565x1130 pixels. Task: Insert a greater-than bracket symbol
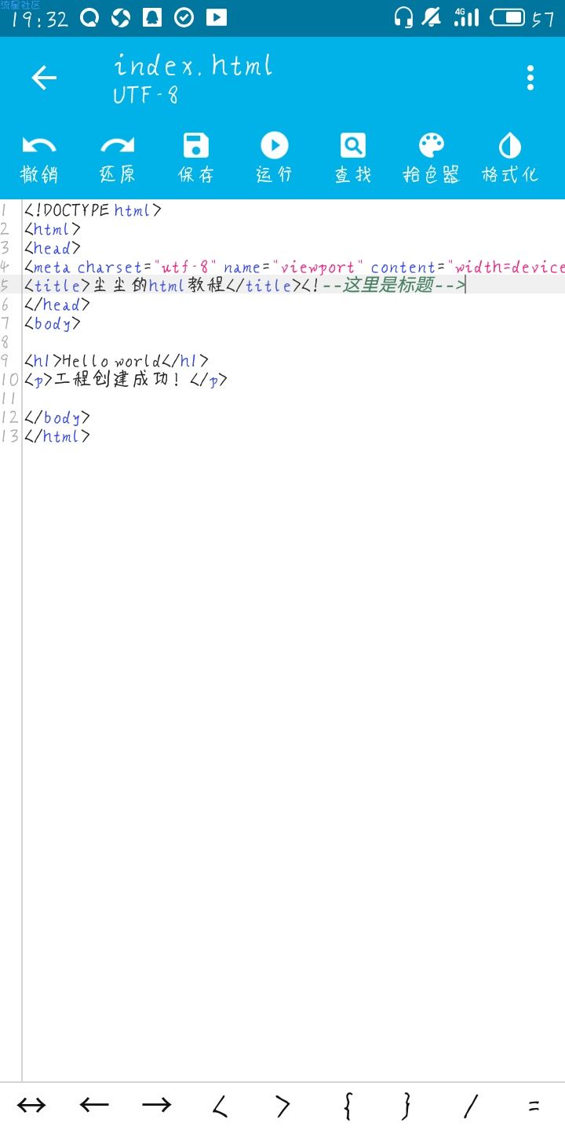(282, 1106)
